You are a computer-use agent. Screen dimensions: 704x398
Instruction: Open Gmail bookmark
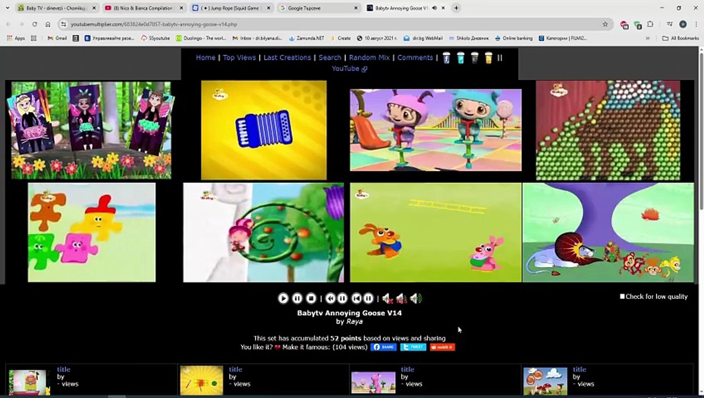click(x=57, y=38)
